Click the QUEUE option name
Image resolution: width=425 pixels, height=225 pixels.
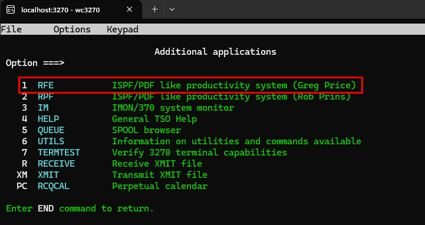[x=51, y=130]
